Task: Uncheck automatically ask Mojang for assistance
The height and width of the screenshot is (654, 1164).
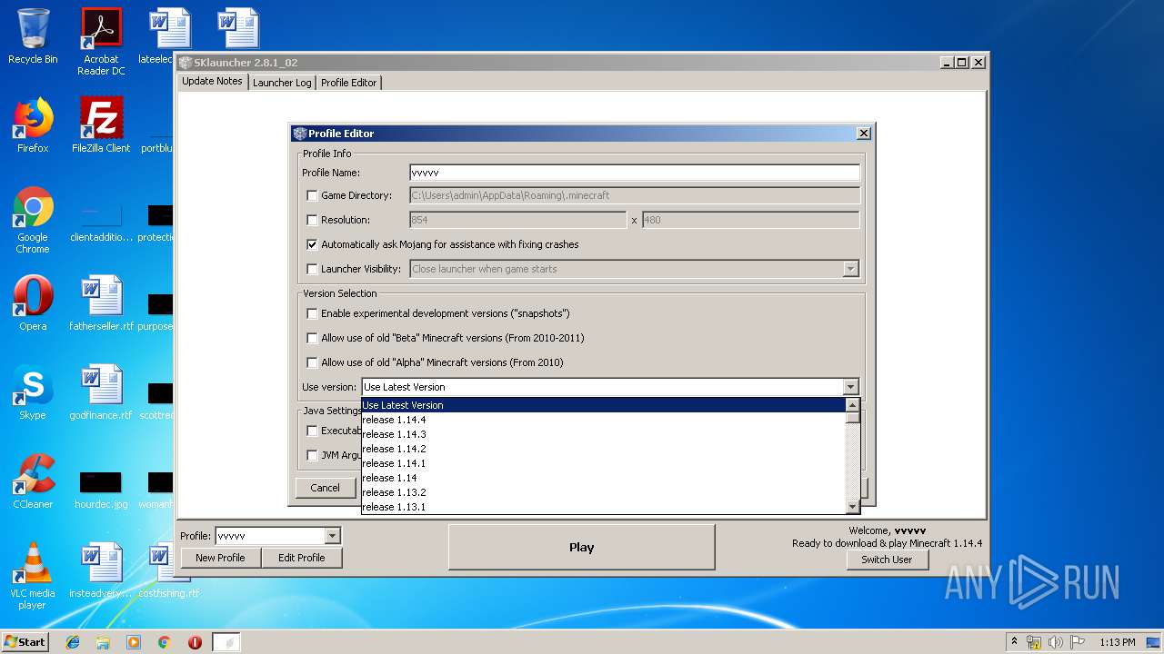Action: (312, 244)
